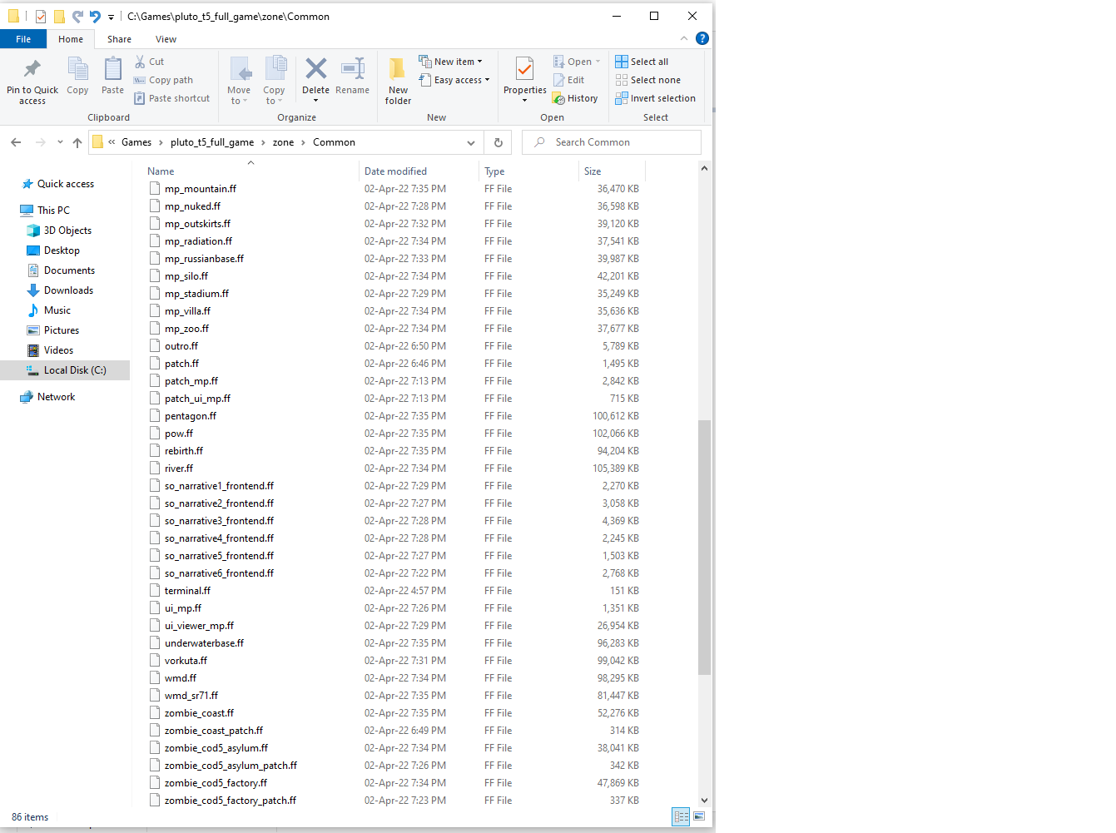Click zone in the breadcrumb path
Viewport: 1116px width, 833px height.
[x=283, y=142]
